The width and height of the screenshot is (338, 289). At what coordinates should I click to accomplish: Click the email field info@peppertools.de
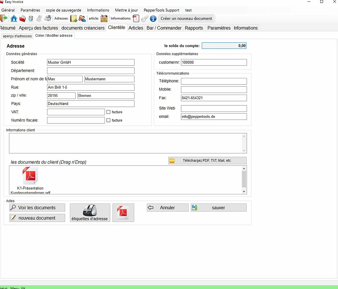pos(214,117)
